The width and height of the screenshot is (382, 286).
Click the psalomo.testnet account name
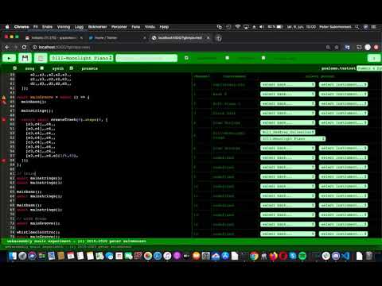(338, 68)
